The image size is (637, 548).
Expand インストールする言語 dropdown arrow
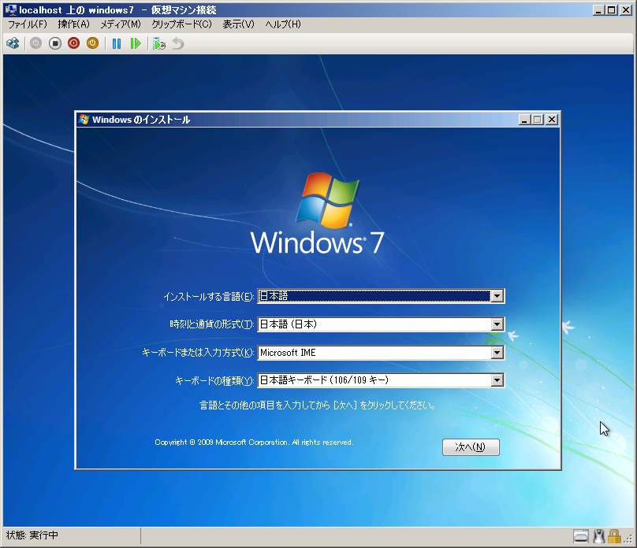497,296
